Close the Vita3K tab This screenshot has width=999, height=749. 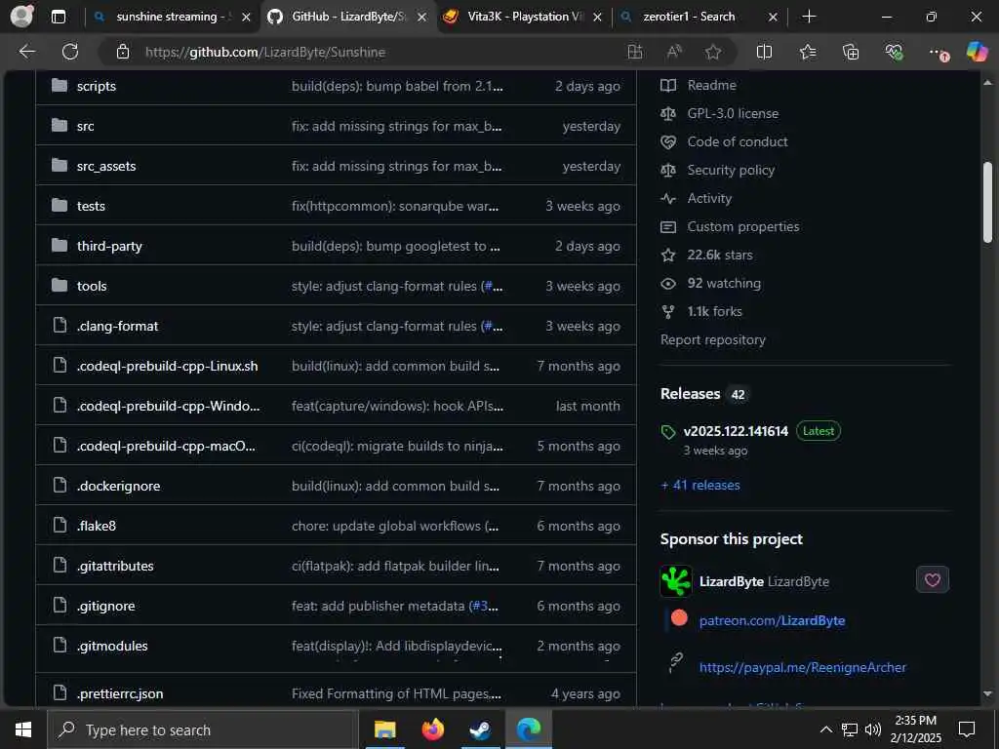pyautogui.click(x=597, y=18)
